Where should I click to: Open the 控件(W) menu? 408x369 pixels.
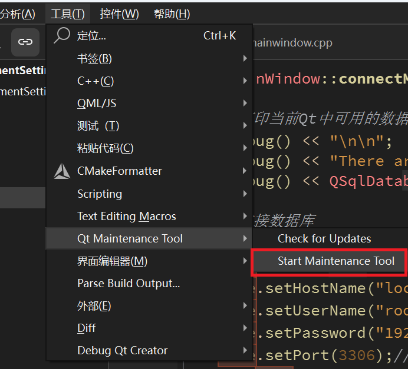point(120,14)
